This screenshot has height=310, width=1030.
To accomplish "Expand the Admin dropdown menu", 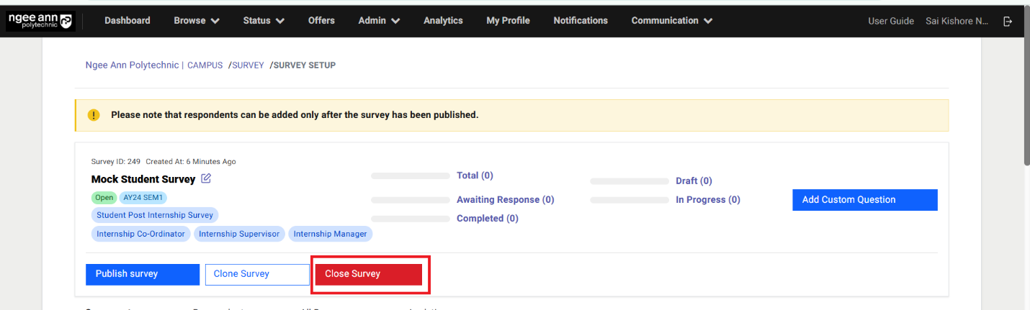I will 379,21.
